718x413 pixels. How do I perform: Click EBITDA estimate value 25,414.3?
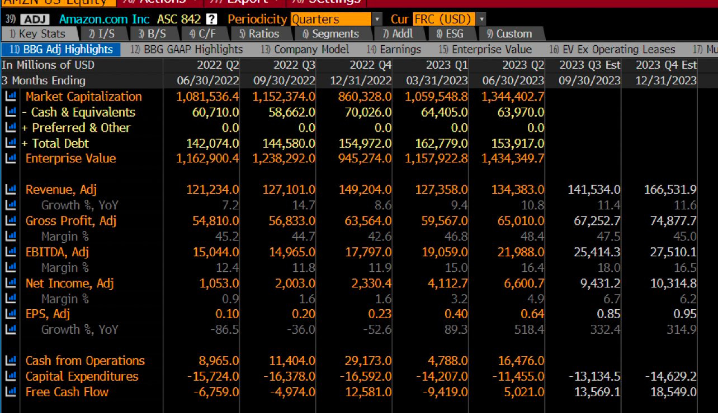tap(597, 252)
